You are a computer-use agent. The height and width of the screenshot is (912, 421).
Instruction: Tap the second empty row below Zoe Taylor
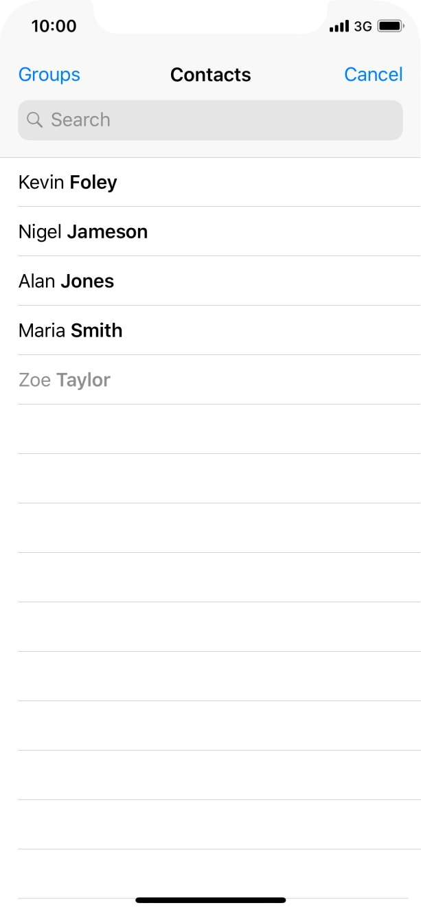210,479
